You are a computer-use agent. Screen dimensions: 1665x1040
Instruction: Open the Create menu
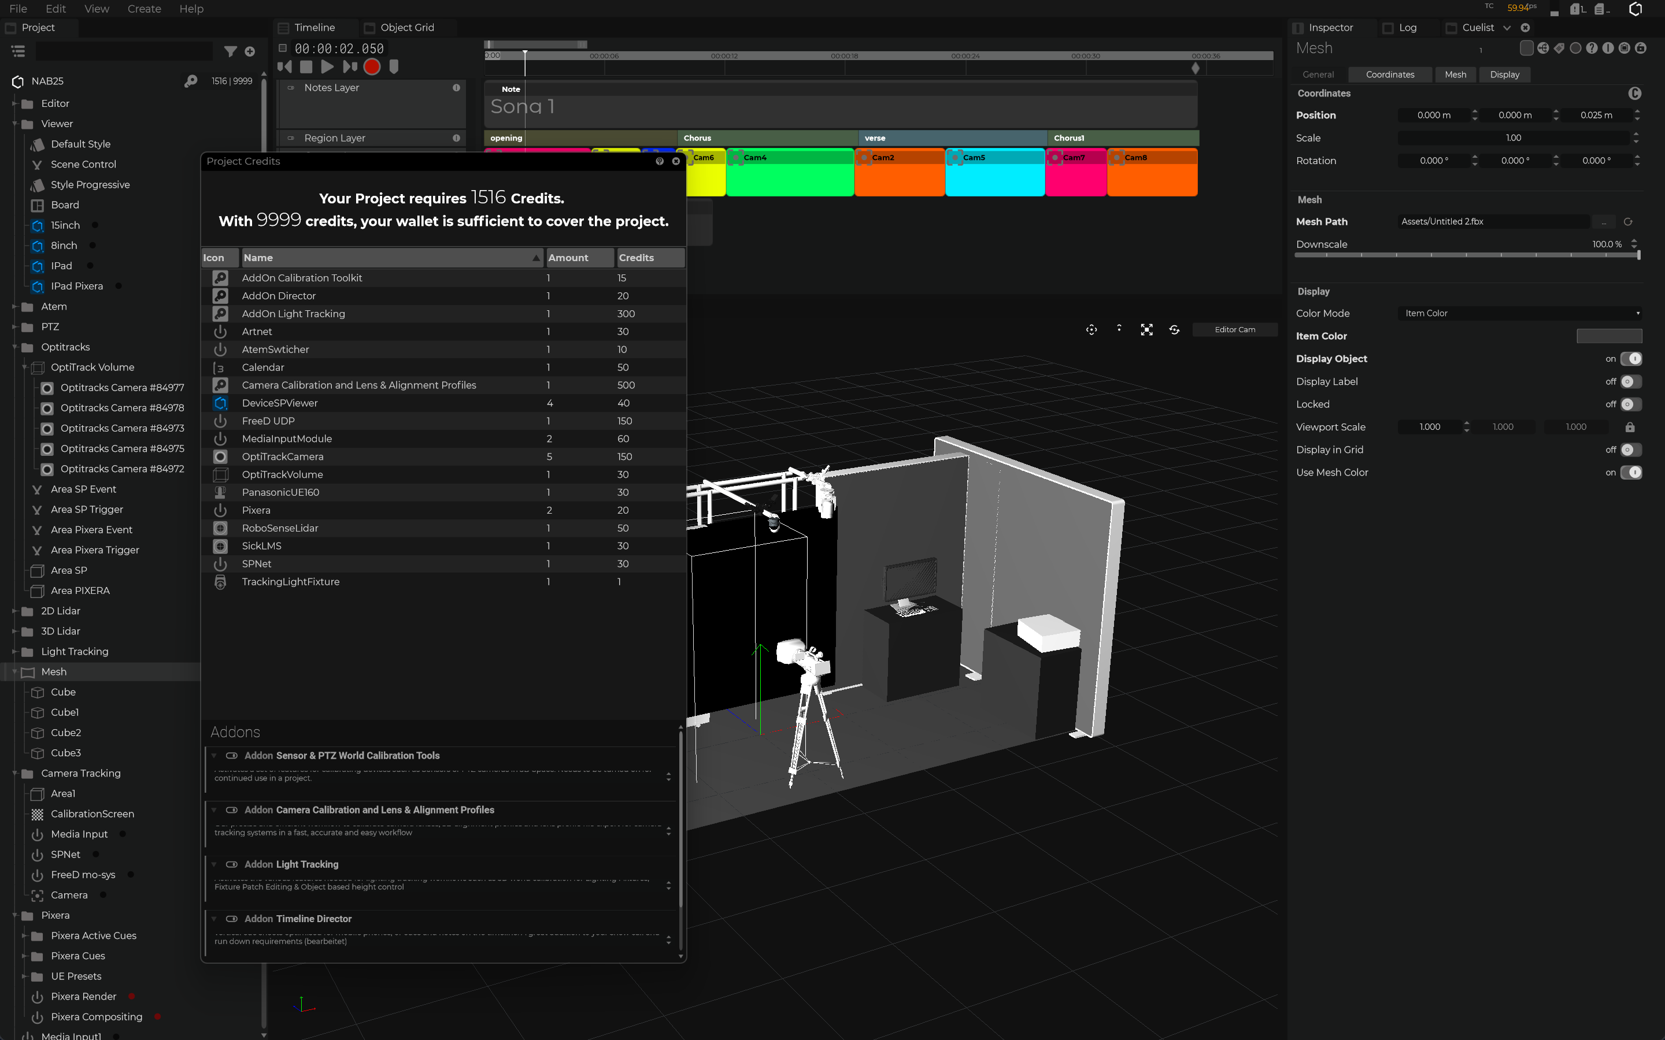[145, 9]
